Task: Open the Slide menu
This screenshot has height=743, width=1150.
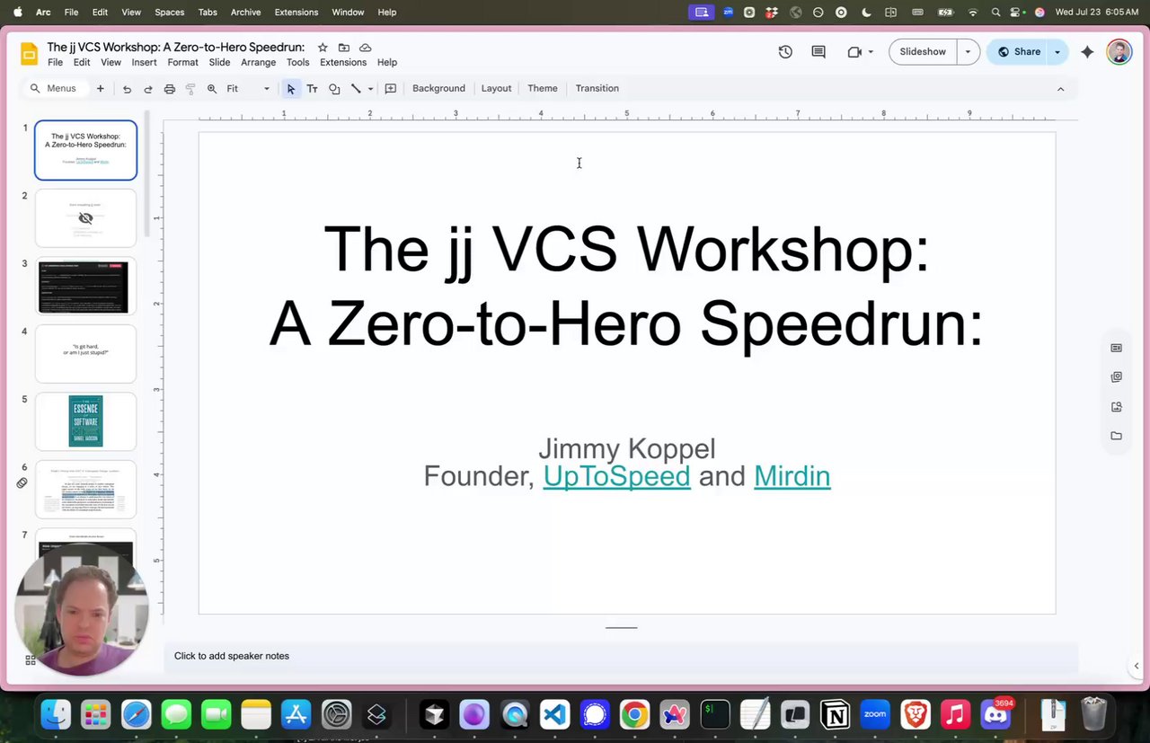Action: (219, 63)
